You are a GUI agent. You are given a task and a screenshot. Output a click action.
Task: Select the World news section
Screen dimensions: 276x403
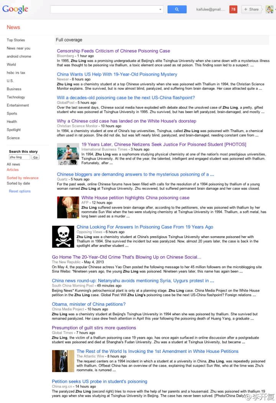coord(11,65)
